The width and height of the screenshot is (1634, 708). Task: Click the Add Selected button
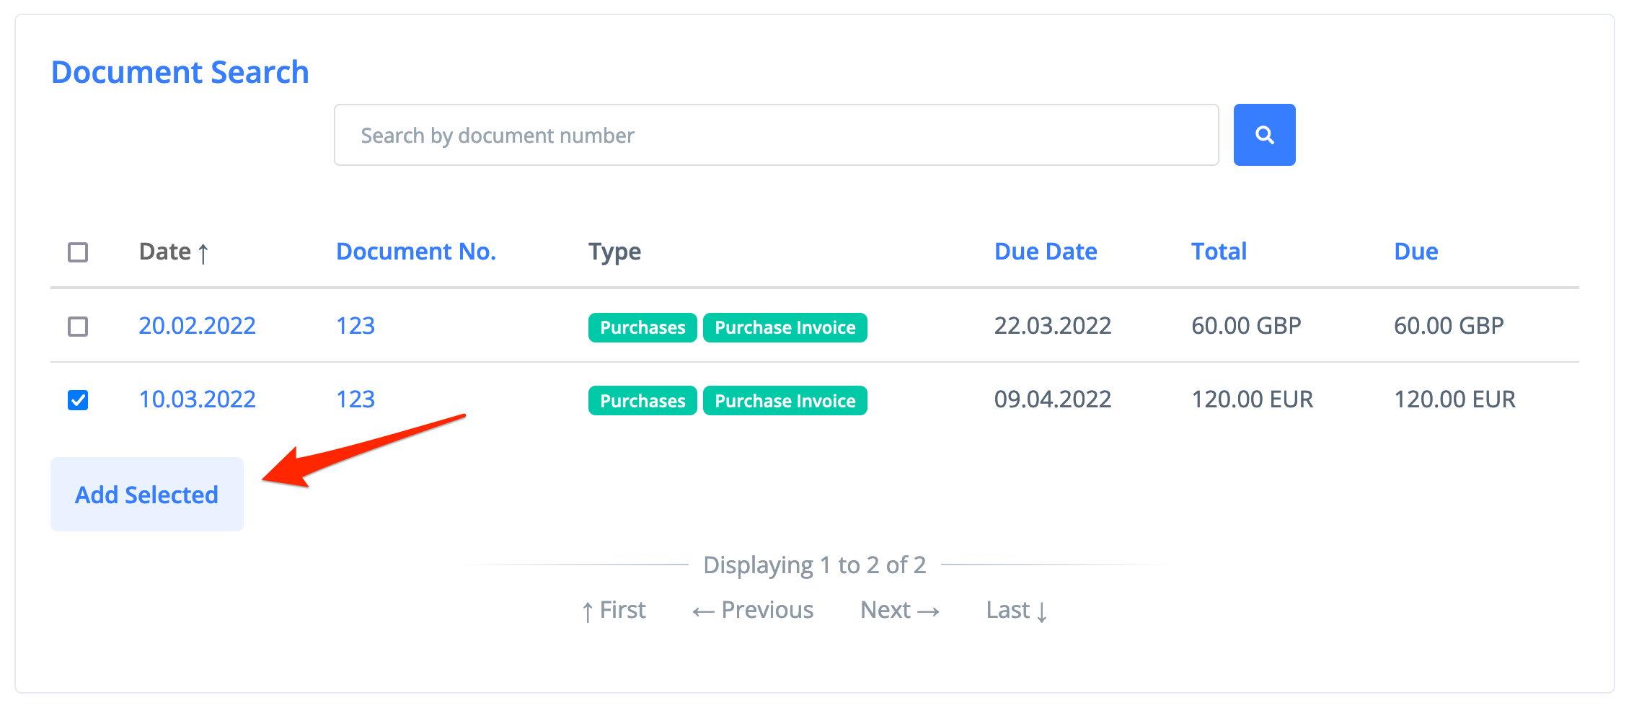coord(146,495)
